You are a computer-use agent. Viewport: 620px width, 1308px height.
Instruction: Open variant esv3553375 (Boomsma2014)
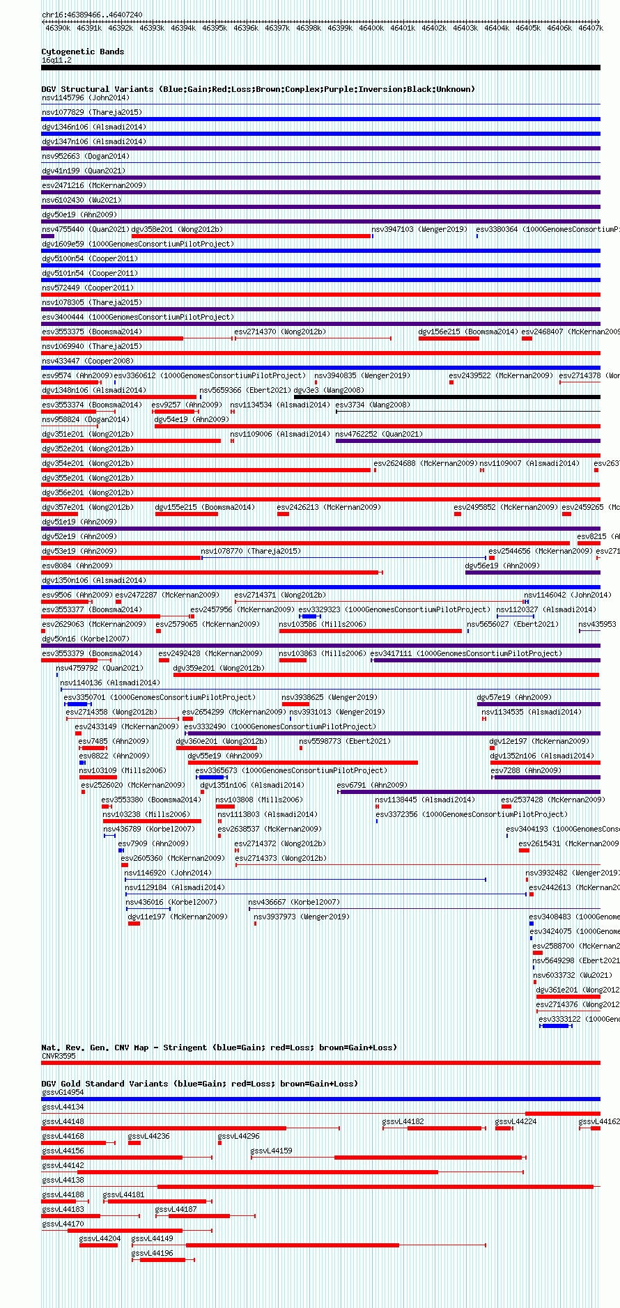(x=92, y=332)
